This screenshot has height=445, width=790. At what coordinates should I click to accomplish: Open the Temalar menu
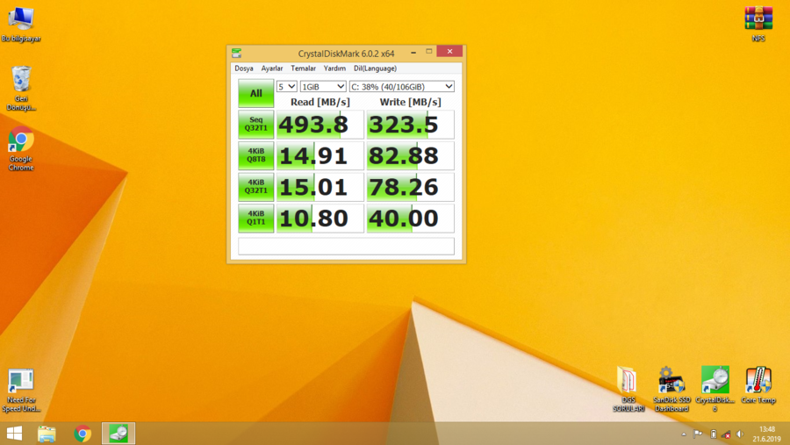pyautogui.click(x=303, y=68)
